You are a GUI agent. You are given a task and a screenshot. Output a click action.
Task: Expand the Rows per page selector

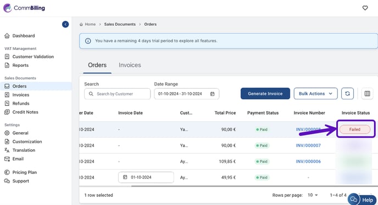[313, 195]
